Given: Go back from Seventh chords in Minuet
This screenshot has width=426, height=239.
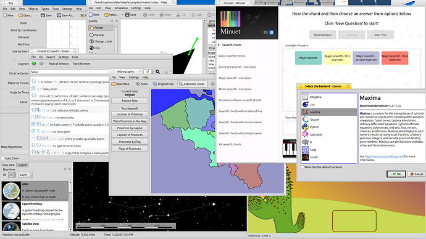Looking at the screenshot, I should 219,45.
